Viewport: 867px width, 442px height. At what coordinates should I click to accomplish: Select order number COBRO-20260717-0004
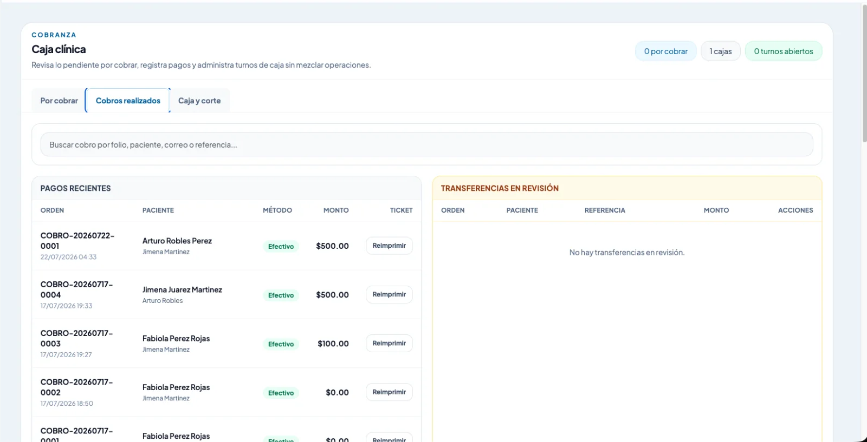coord(77,289)
